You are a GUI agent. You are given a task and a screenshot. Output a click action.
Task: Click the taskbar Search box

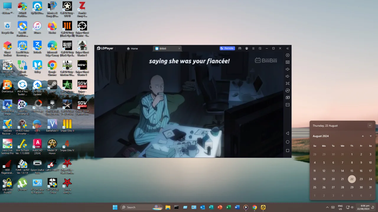141,207
